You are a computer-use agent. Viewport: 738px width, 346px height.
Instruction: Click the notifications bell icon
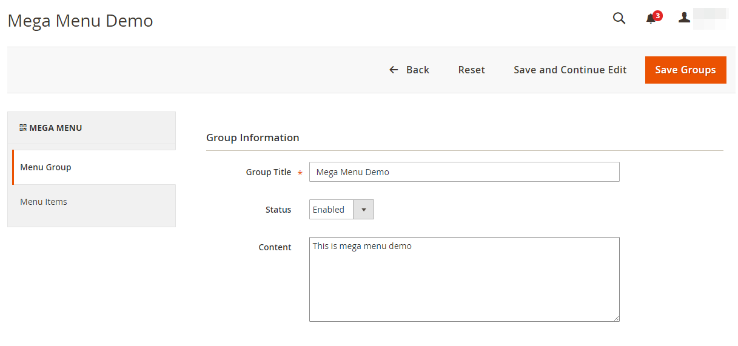(x=651, y=19)
